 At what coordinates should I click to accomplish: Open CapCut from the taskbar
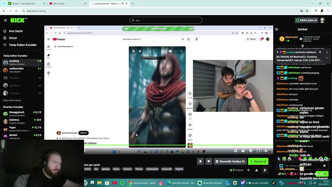(235, 183)
